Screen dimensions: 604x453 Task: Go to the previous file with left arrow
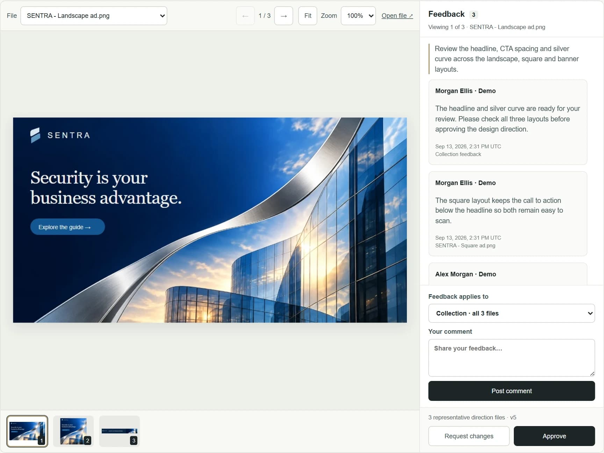[x=245, y=16]
